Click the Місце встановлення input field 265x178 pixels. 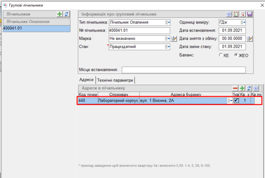183,70
